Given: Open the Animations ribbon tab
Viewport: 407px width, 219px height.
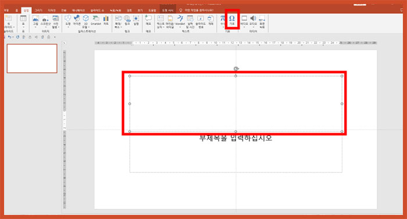Looking at the screenshot, I should coord(78,10).
